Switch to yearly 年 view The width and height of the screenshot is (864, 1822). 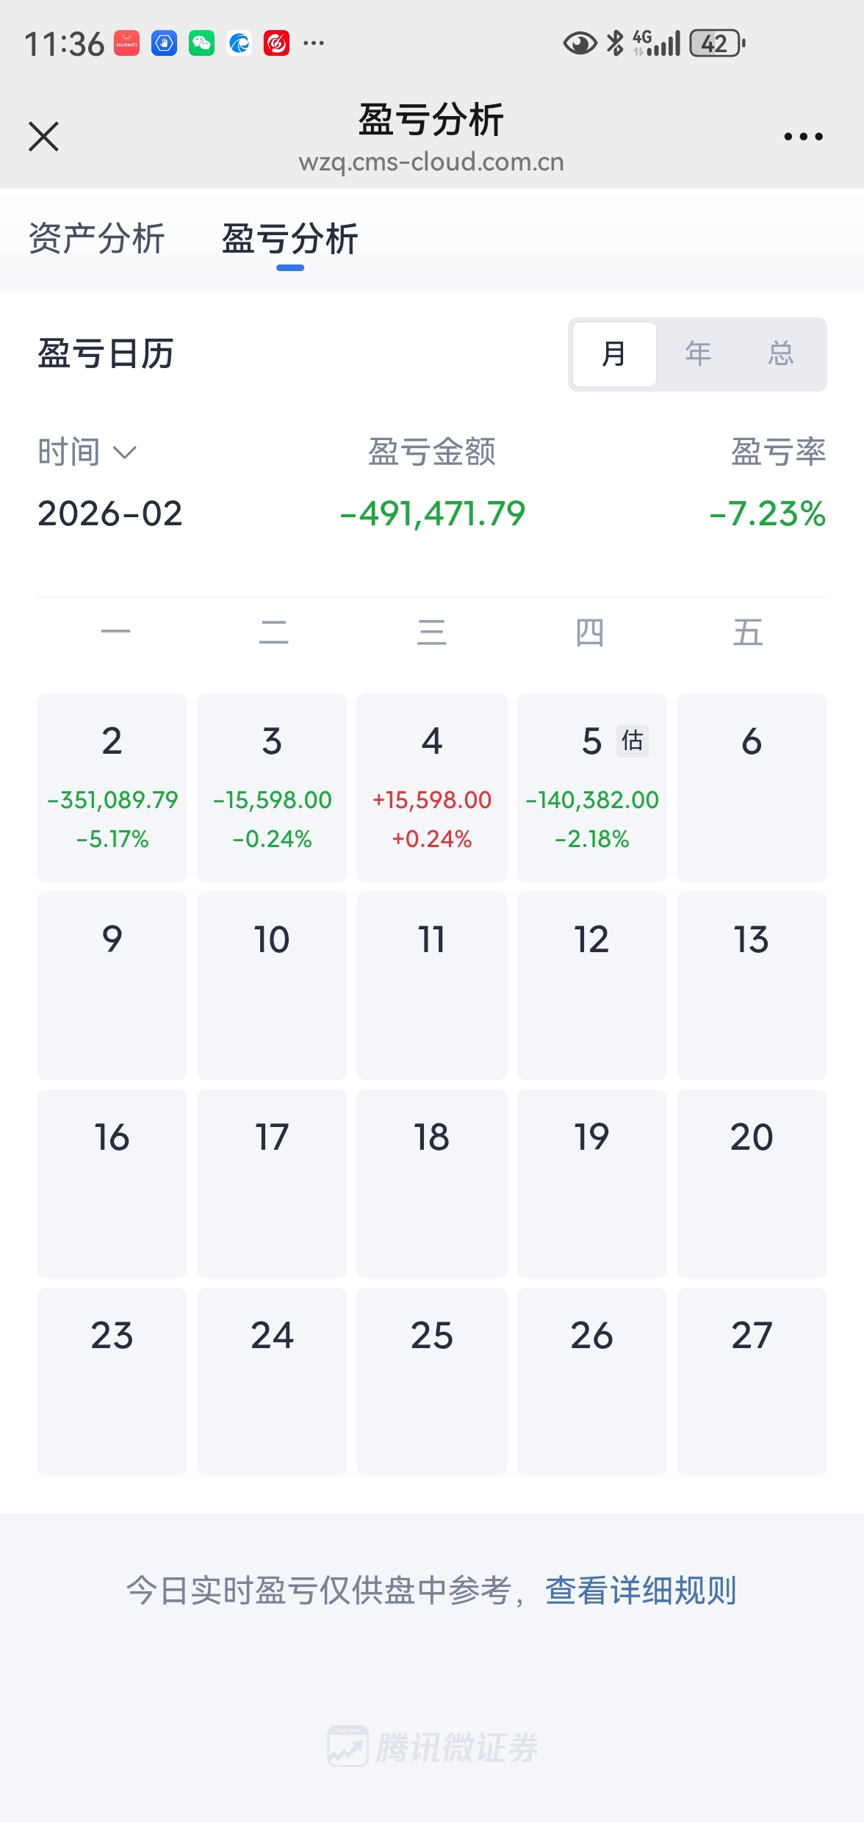click(x=698, y=354)
